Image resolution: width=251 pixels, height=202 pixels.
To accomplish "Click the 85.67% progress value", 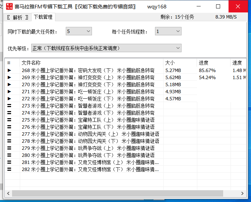I will point(207,70).
